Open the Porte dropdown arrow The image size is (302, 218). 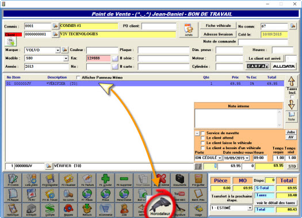220,158
